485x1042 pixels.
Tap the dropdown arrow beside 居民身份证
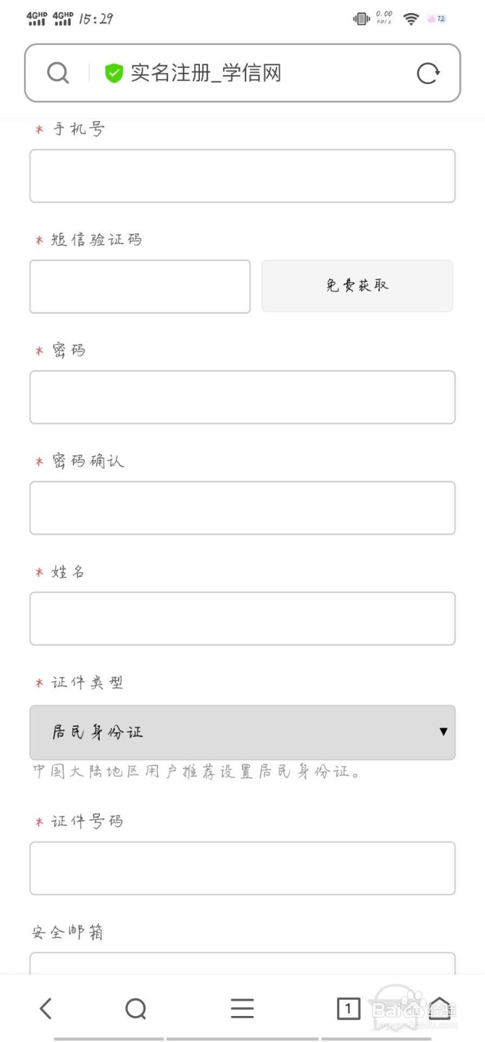point(443,732)
